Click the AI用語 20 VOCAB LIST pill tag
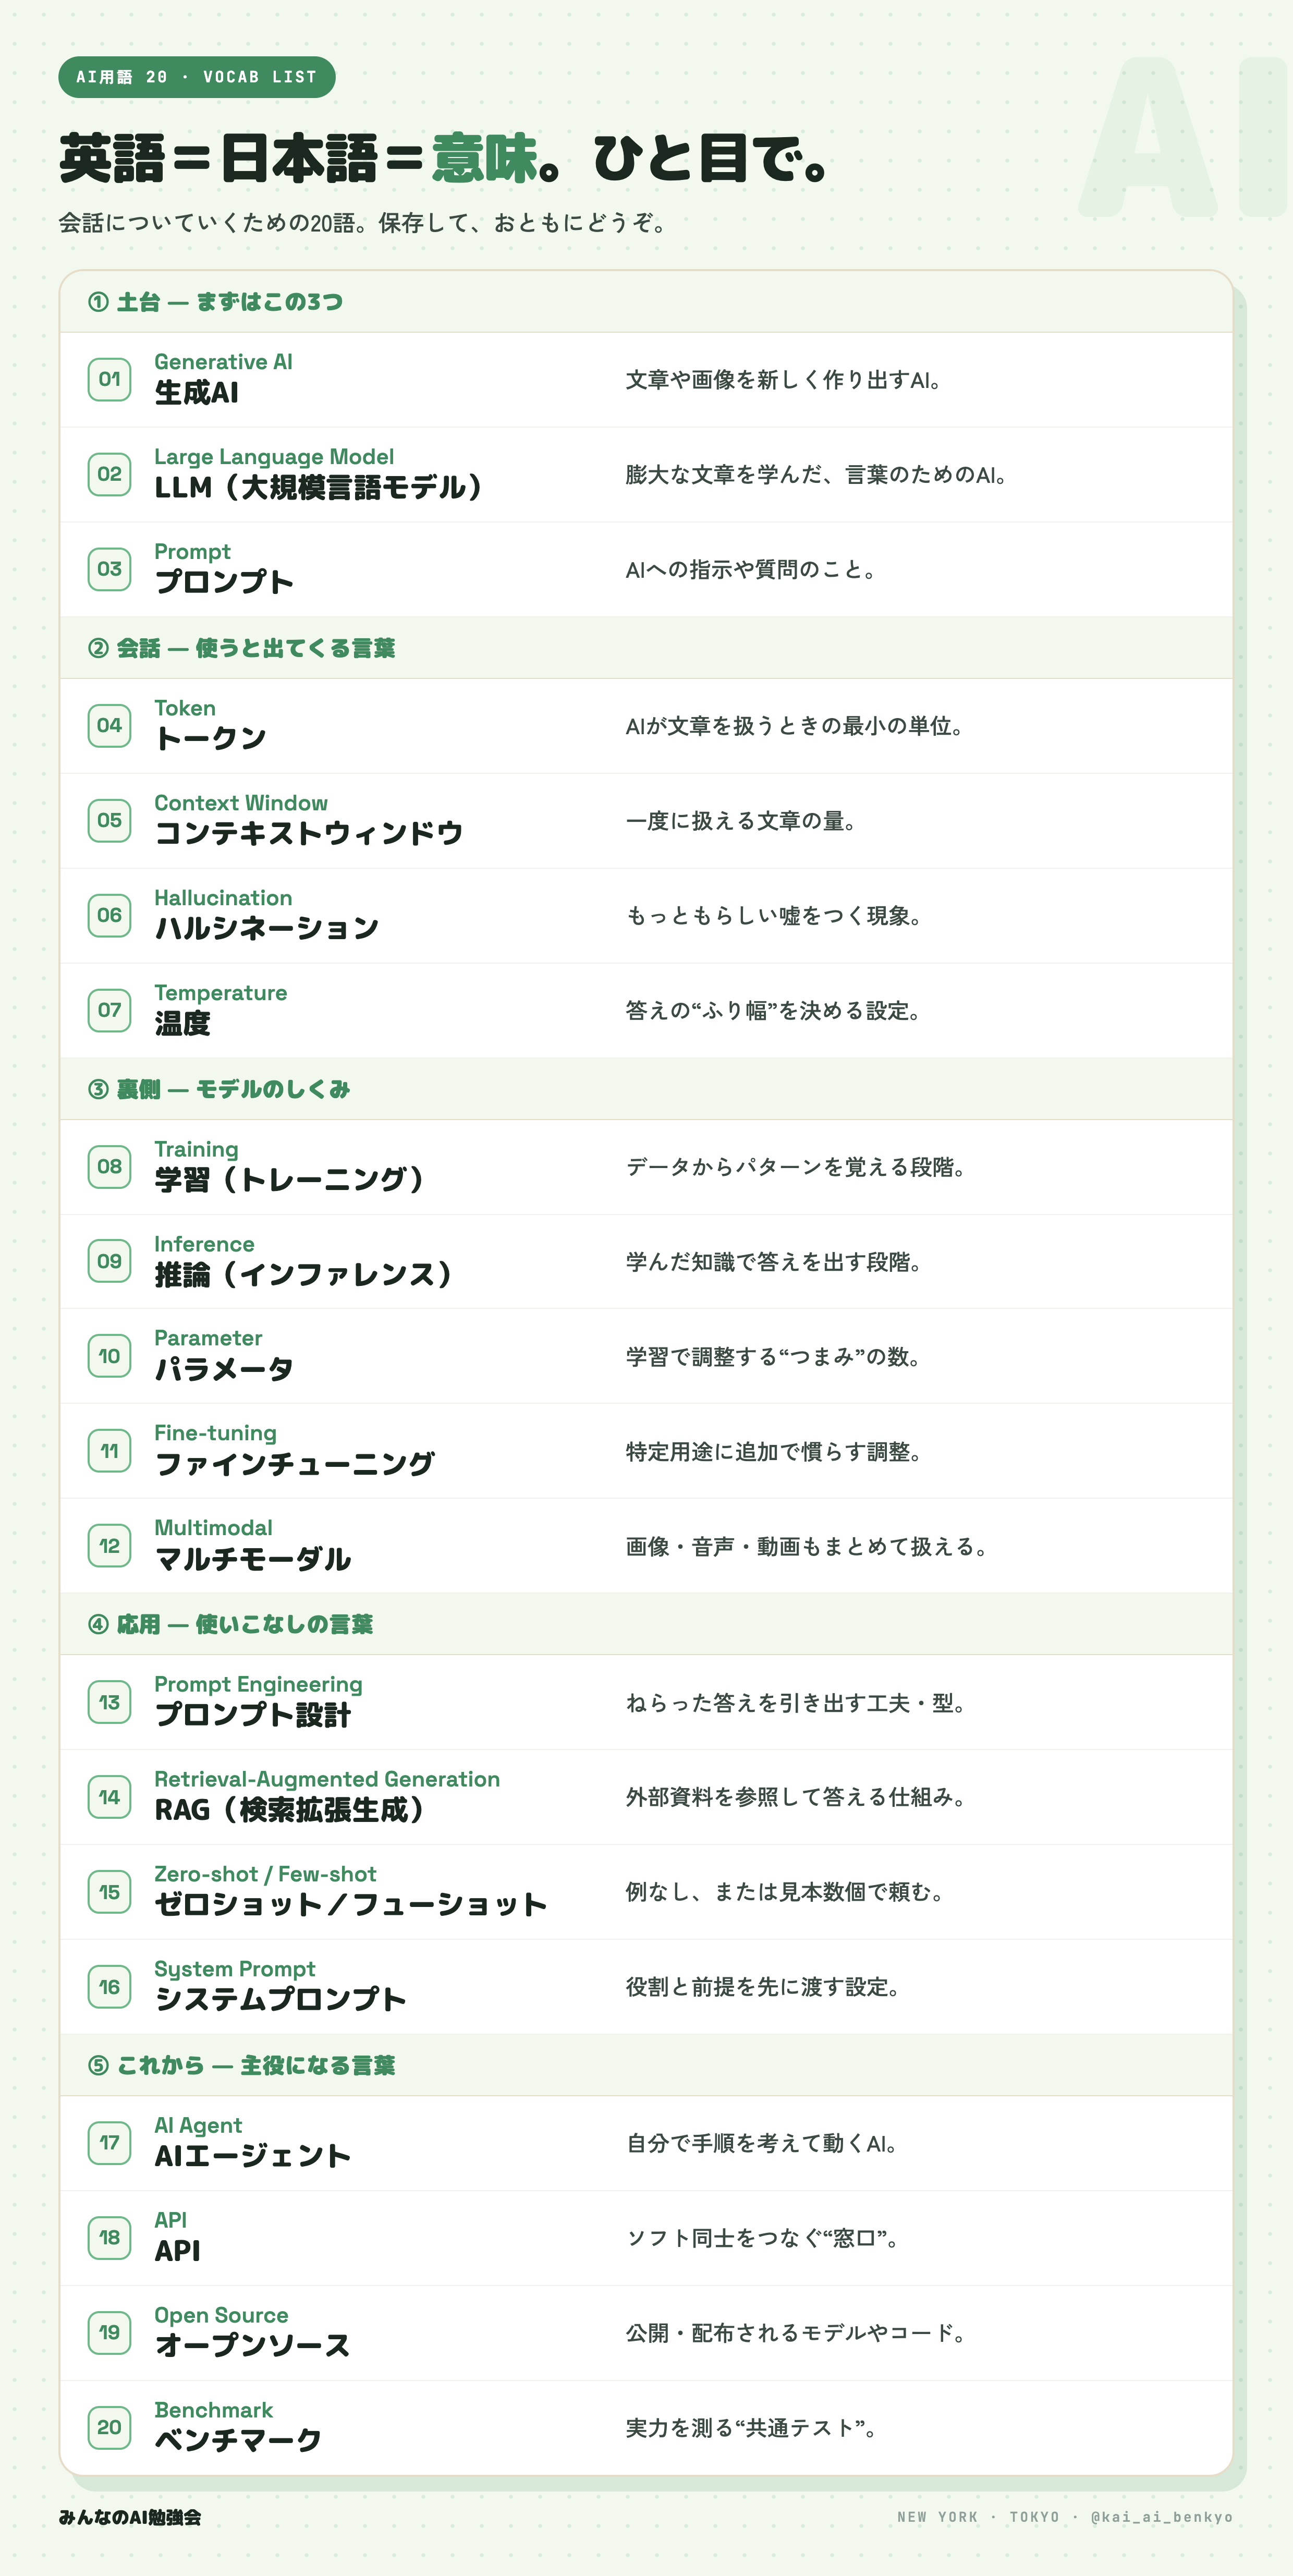The image size is (1293, 2576). [197, 77]
